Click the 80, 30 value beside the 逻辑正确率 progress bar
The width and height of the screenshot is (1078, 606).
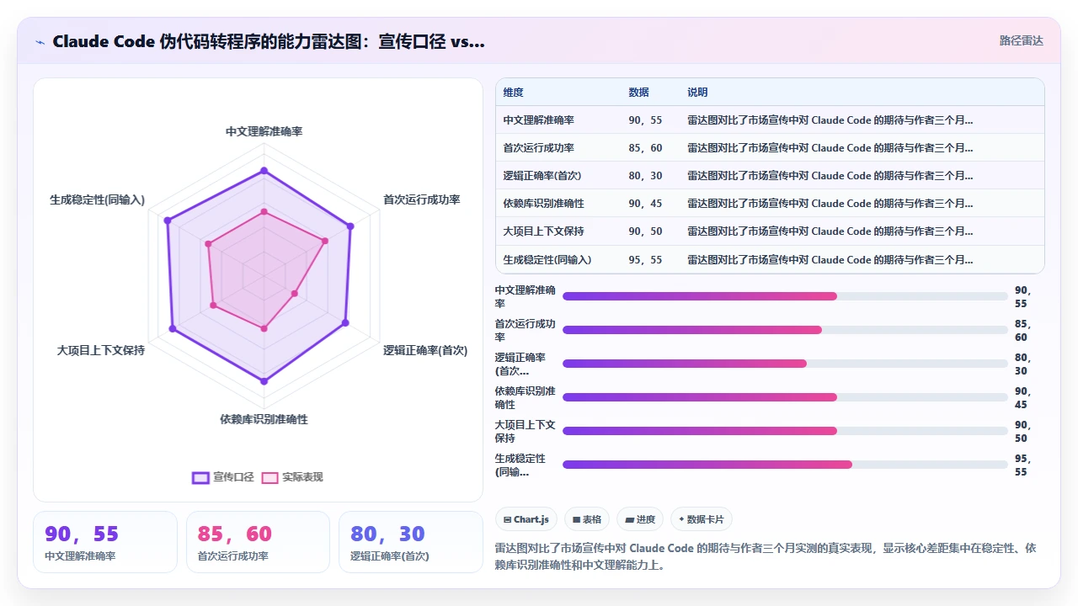1022,364
